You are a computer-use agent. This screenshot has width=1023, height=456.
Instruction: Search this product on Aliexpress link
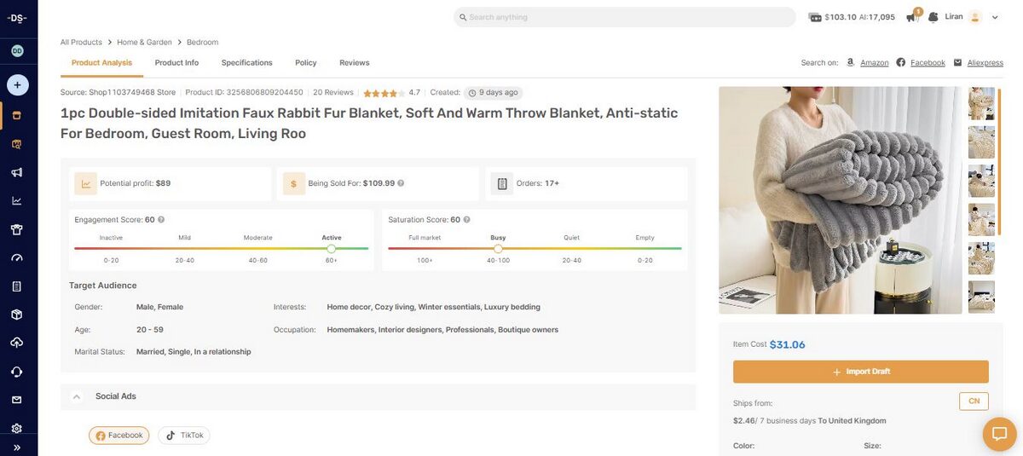tap(985, 63)
